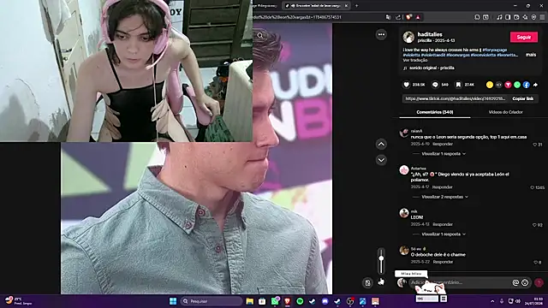
Task: Reply to raianA's comment via Responder
Action: click(443, 144)
